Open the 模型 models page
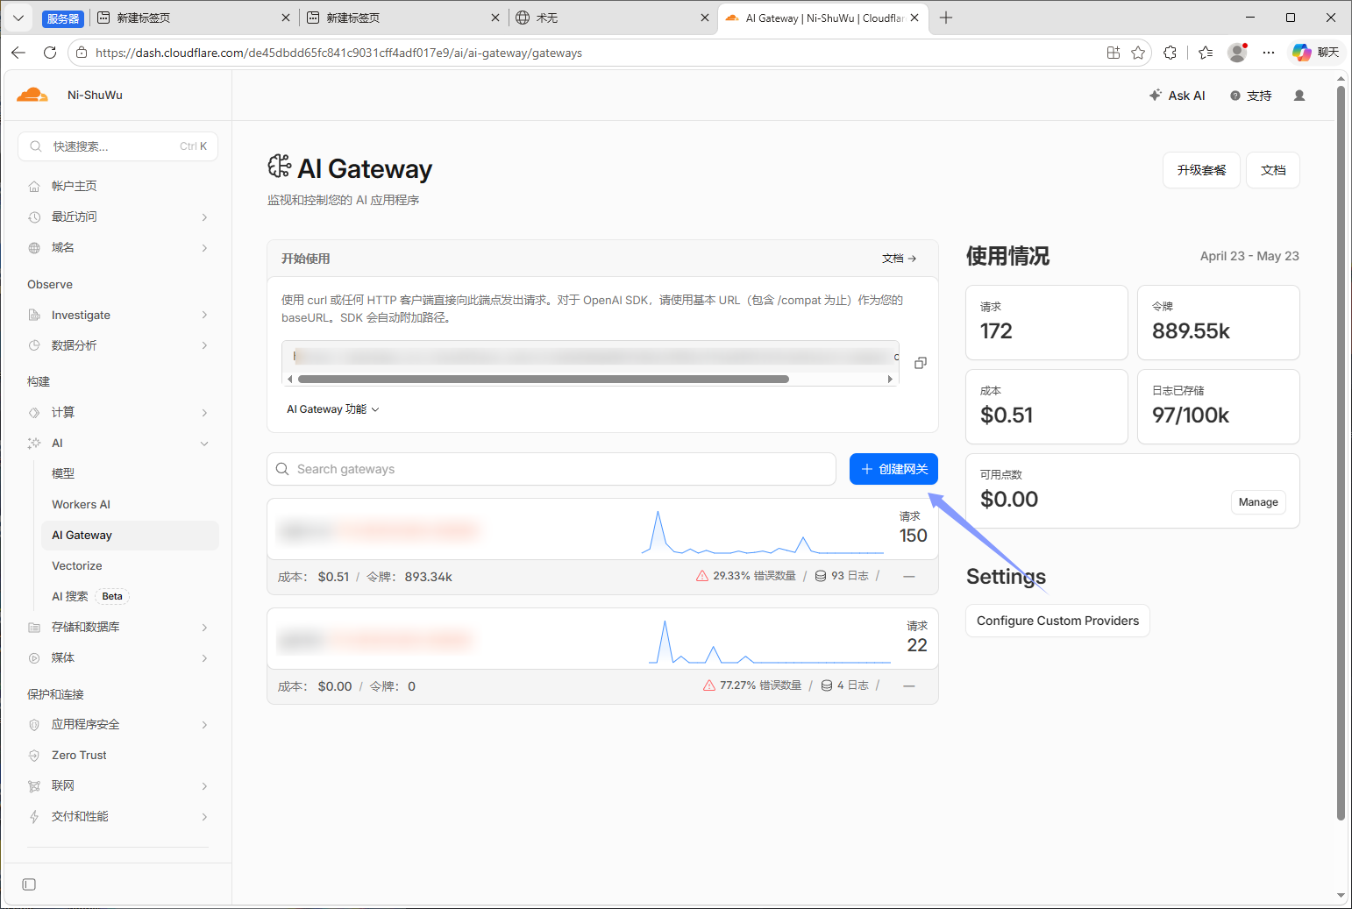 tap(63, 473)
